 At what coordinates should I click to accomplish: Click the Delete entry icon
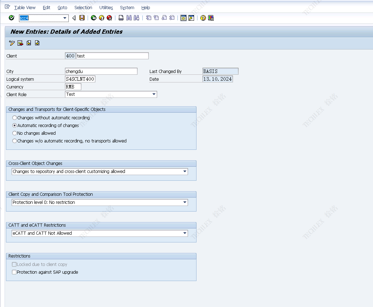tap(20, 43)
